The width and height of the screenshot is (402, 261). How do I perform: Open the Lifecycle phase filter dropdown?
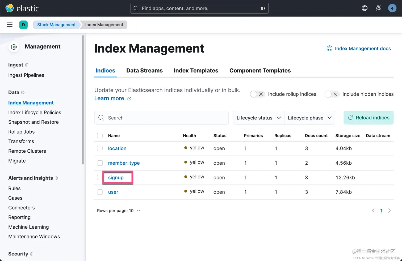click(310, 118)
